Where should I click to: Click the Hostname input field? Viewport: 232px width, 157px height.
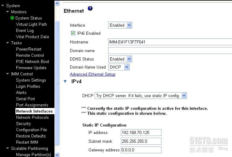pyautogui.click(x=170, y=42)
